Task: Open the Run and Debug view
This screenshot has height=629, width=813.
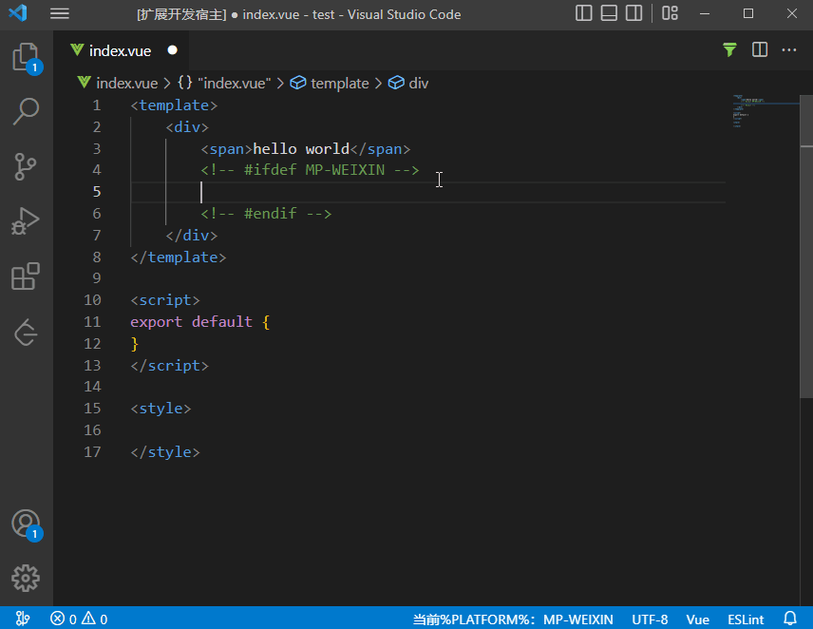Action: click(26, 221)
